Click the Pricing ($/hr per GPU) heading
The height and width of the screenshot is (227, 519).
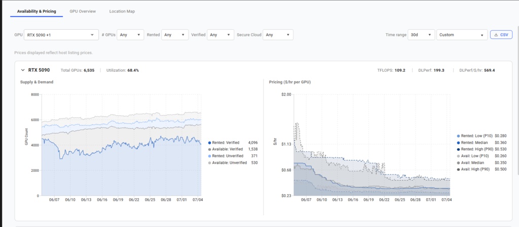[x=290, y=82]
